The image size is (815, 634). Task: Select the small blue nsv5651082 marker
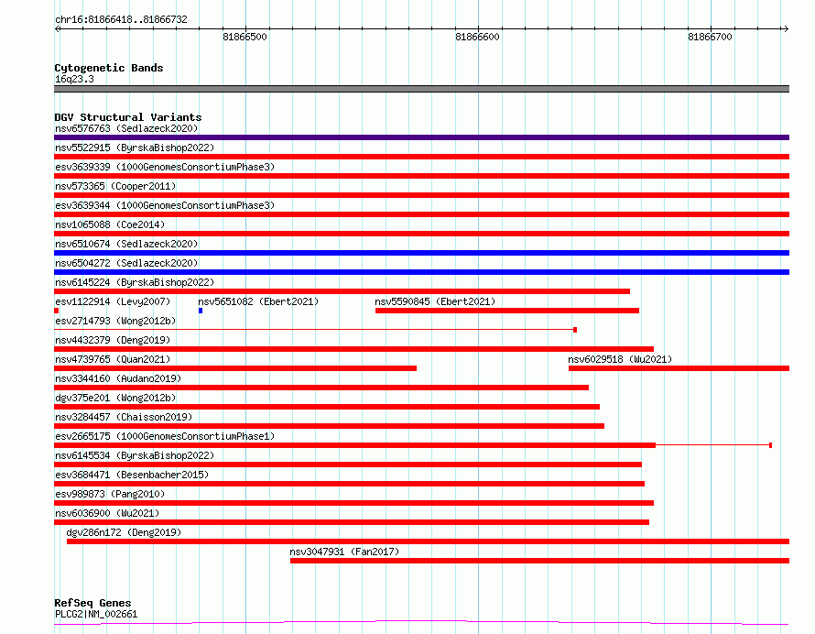click(x=201, y=311)
